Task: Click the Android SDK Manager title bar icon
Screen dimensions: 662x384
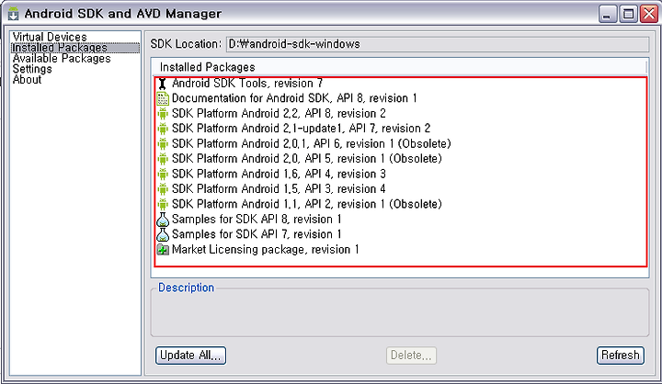Action: 14,14
